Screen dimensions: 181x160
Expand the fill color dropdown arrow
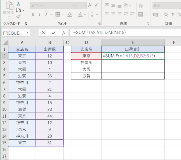pos(74,15)
